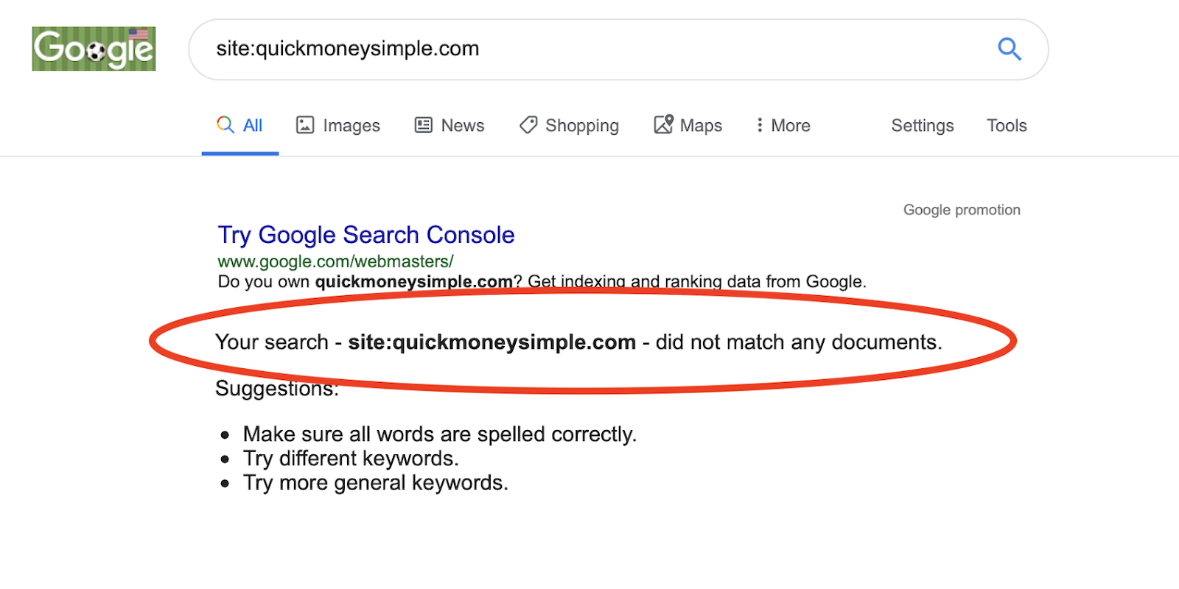
Task: Open the Tools search options
Action: [1007, 126]
